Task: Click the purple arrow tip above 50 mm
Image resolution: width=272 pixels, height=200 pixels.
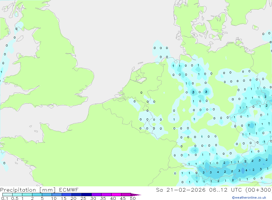Action: (x=136, y=195)
